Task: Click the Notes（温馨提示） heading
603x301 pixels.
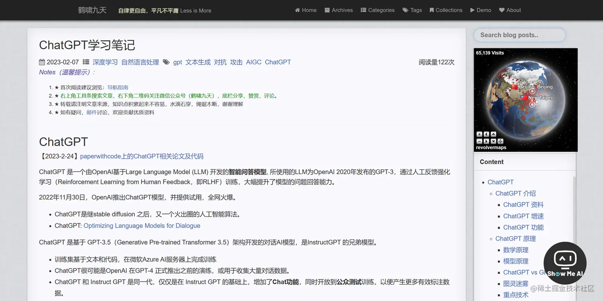Action: (67, 72)
